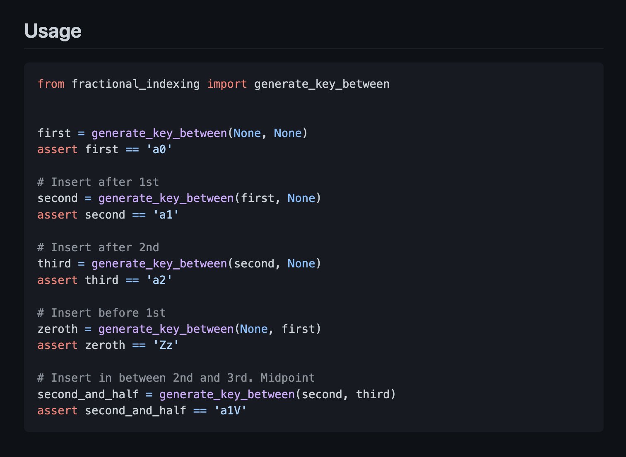Click 'third = generate_key_between(second, None)' line
Screen dimensions: 626x457
[x=179, y=264]
